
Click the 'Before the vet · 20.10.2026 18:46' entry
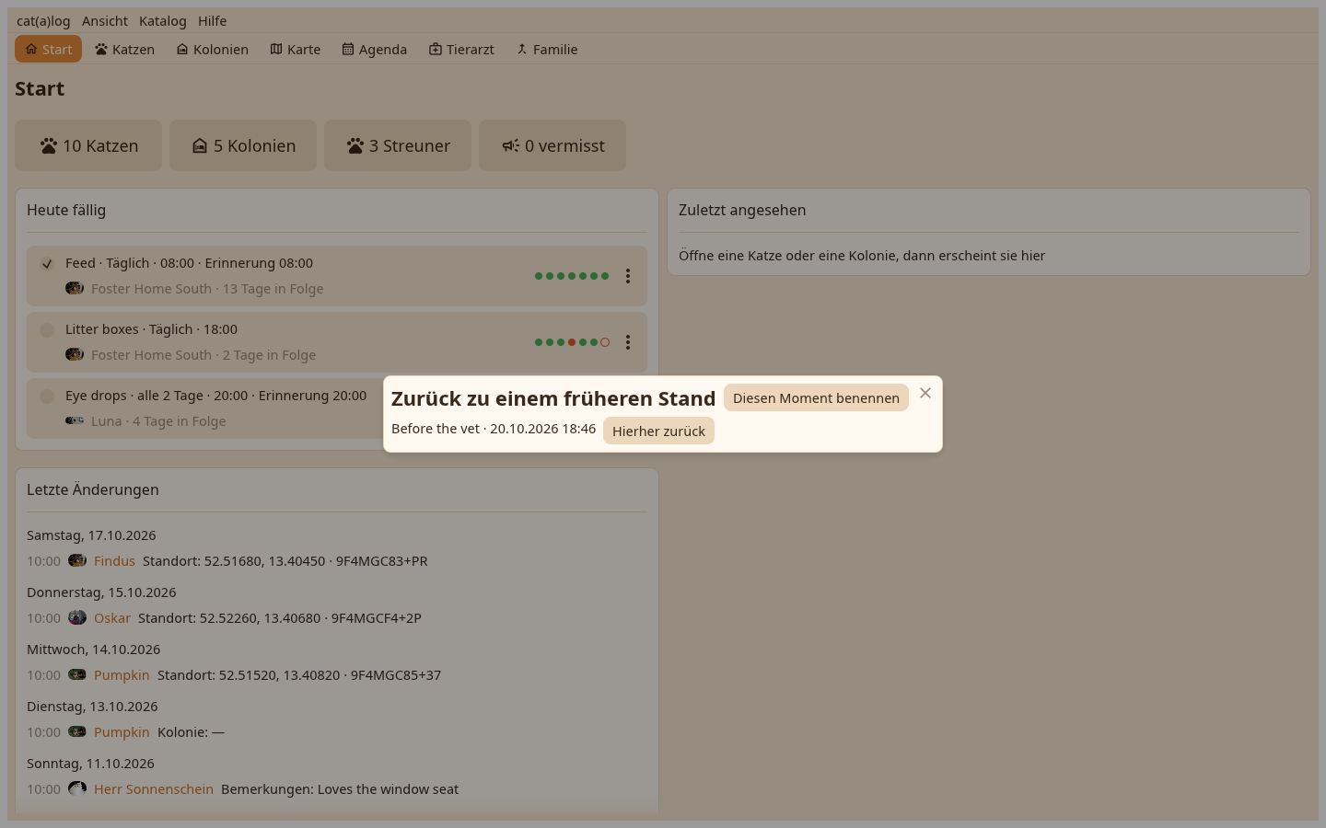(x=494, y=429)
